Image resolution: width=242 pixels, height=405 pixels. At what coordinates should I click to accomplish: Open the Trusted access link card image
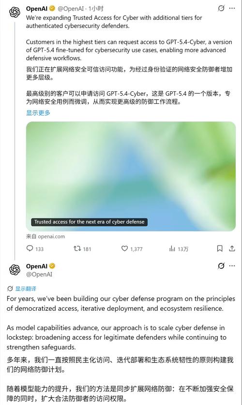point(131,176)
